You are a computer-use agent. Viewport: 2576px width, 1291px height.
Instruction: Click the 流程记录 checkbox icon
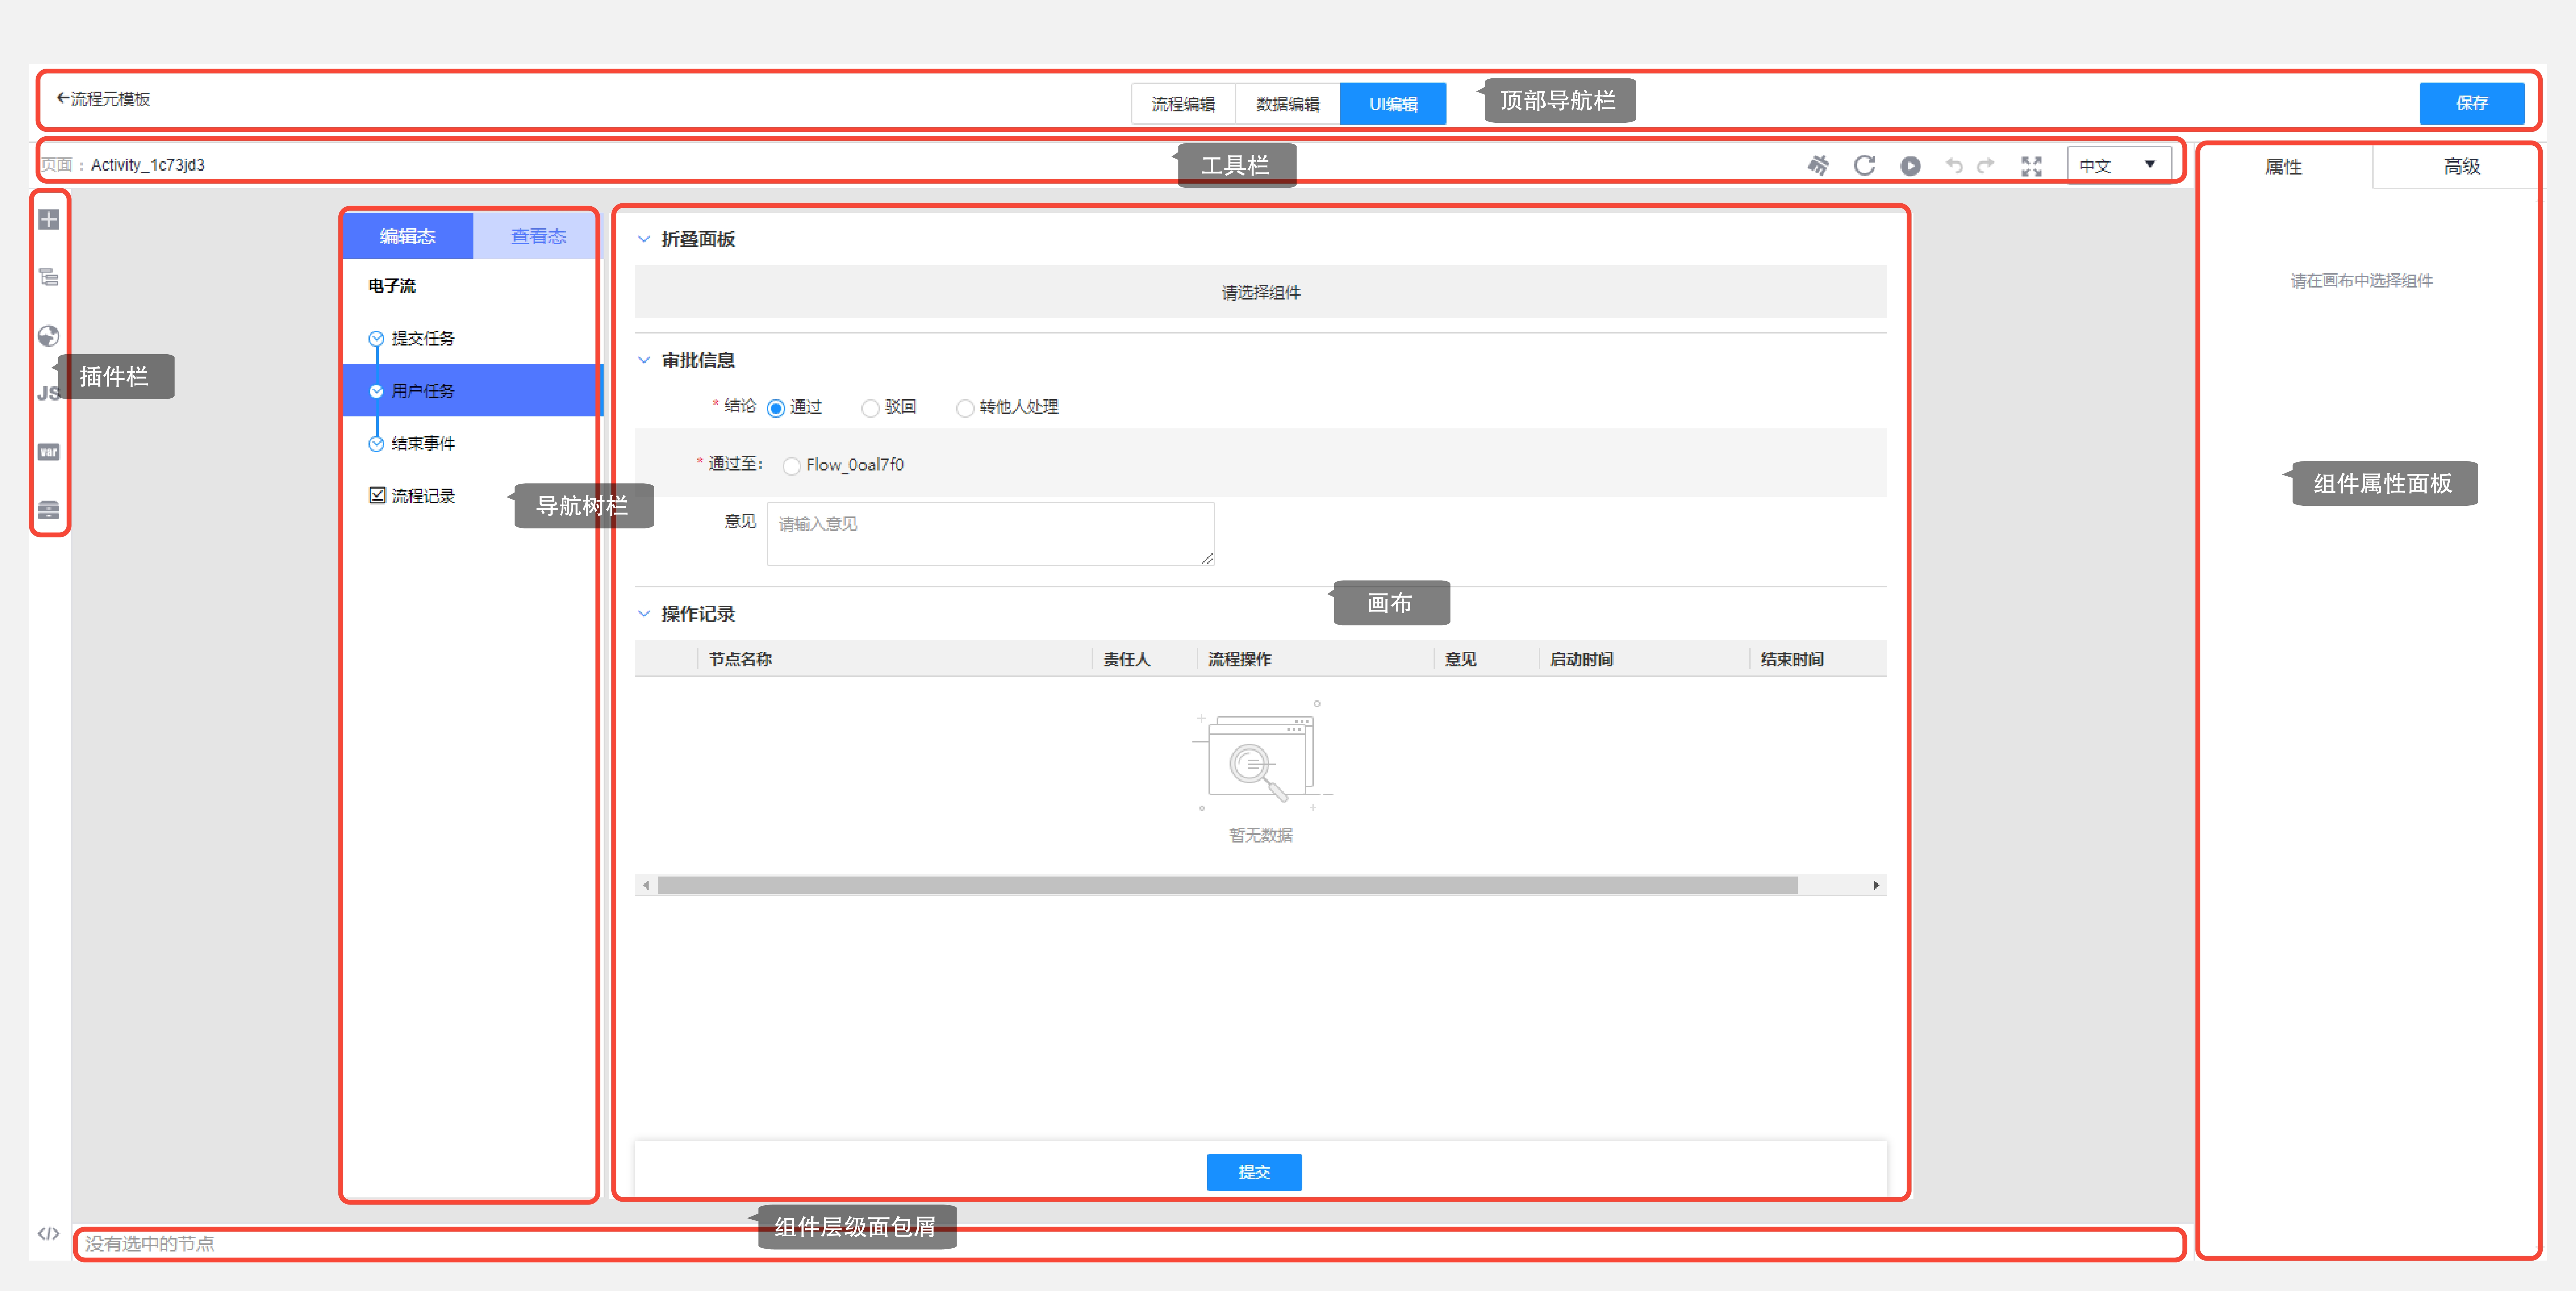377,495
